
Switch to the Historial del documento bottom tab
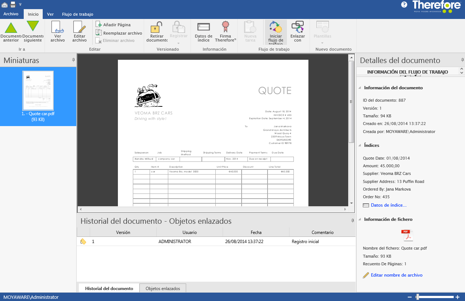109,288
